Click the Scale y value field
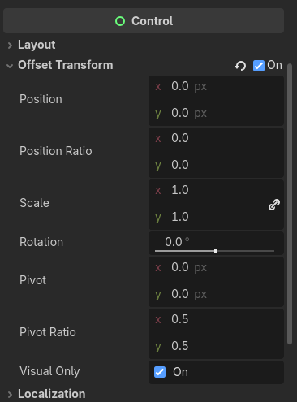This screenshot has width=297, height=402. 208,217
